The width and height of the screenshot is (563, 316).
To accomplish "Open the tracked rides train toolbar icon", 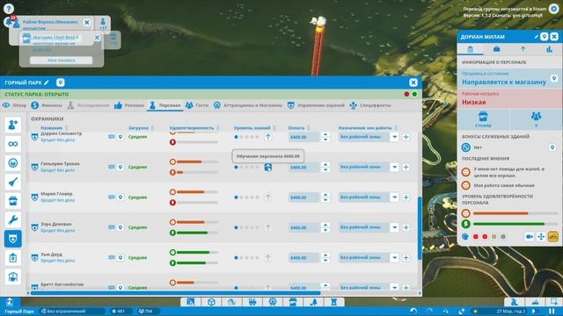I will point(252,302).
